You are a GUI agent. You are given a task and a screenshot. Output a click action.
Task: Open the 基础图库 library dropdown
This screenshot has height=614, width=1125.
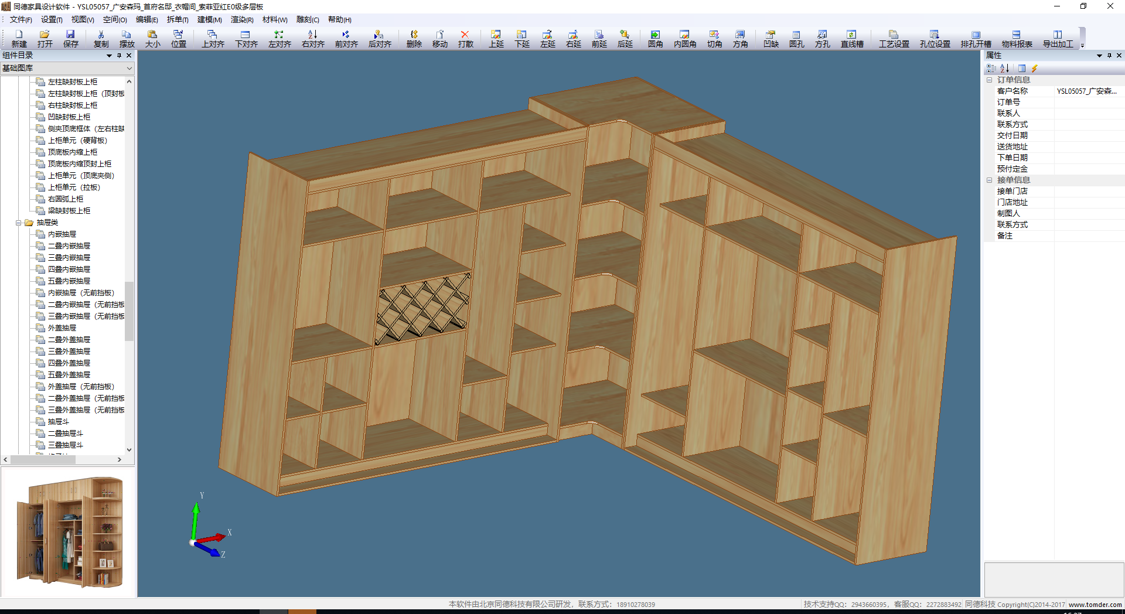[x=129, y=69]
